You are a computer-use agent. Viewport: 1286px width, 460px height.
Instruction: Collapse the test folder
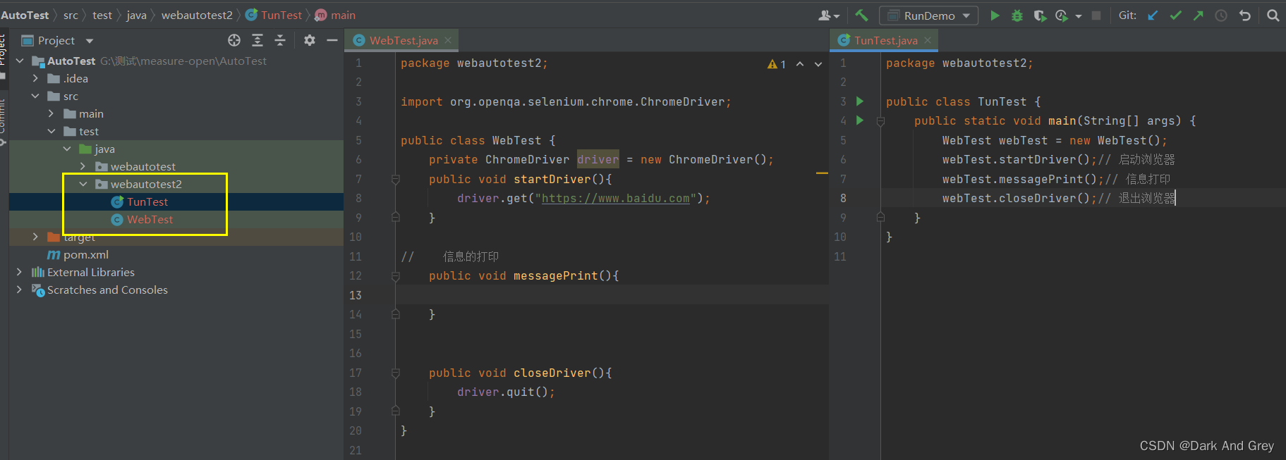[51, 132]
